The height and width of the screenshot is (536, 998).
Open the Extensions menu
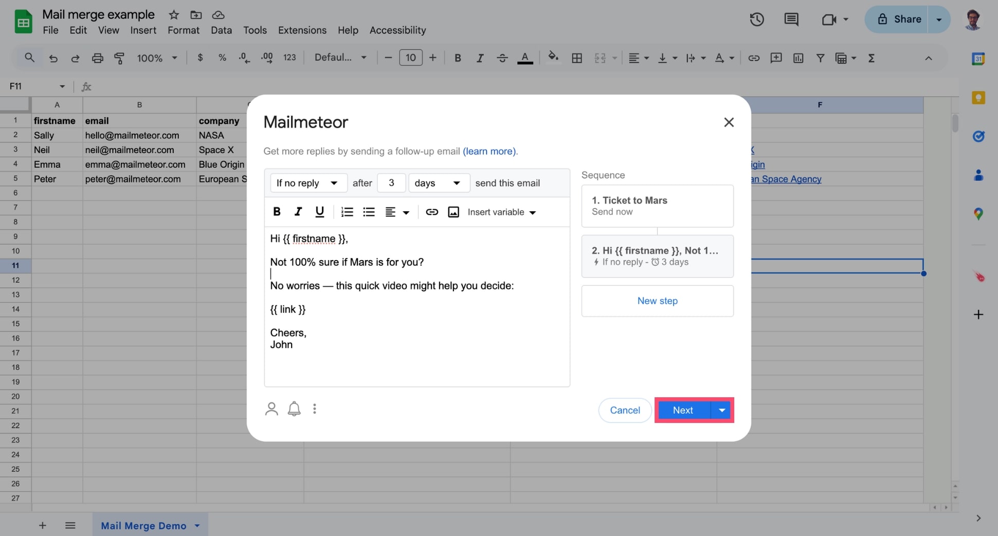[x=302, y=30]
